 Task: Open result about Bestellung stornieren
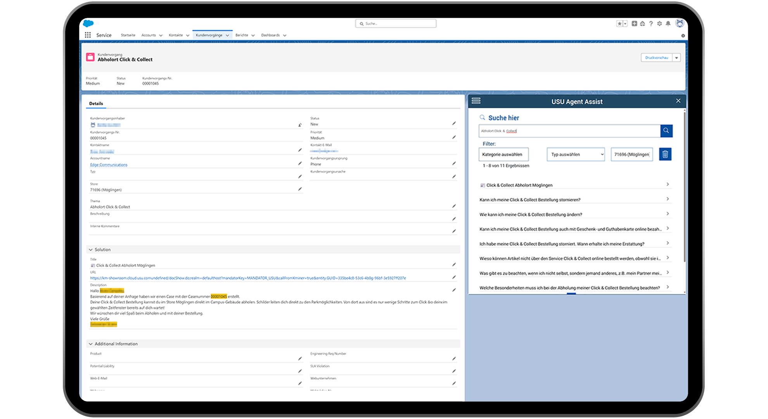[x=575, y=200]
